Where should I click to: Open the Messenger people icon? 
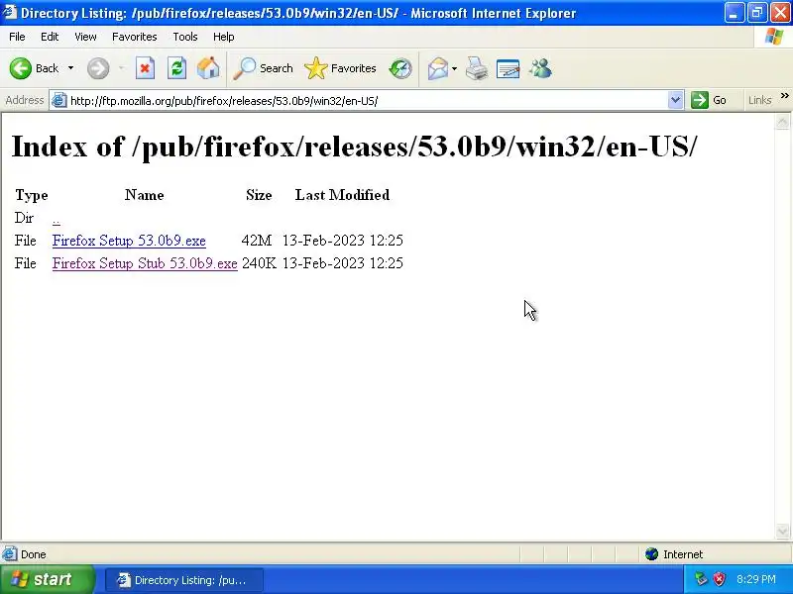pos(540,68)
